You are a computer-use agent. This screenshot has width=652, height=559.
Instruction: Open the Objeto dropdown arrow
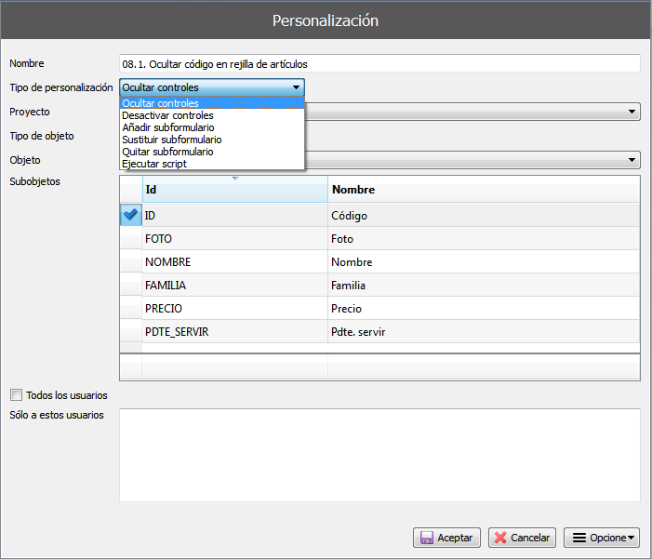point(632,160)
